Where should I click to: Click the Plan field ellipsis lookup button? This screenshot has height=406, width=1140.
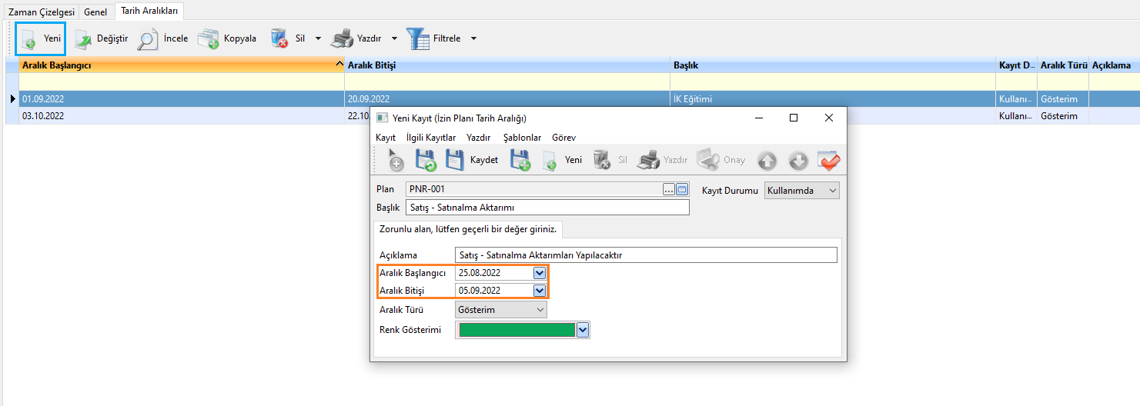(668, 189)
